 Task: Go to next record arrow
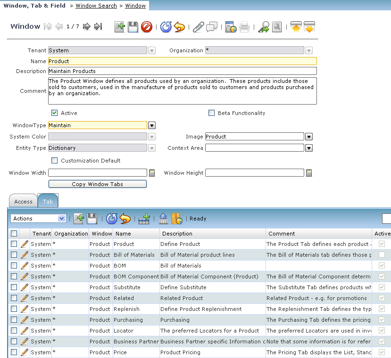pyautogui.click(x=86, y=26)
